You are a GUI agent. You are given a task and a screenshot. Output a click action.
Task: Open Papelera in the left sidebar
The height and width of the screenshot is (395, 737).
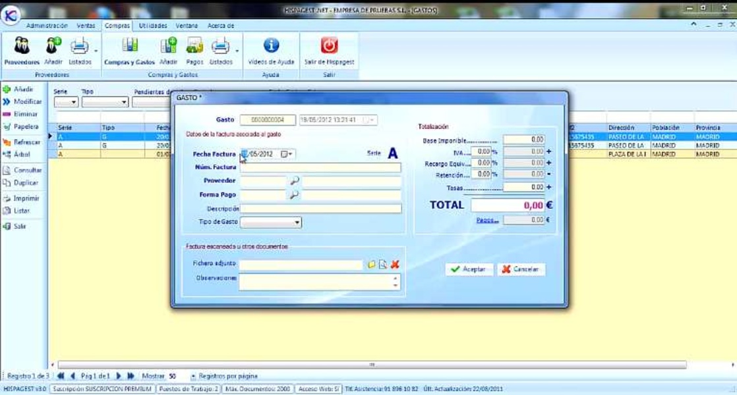tap(20, 126)
